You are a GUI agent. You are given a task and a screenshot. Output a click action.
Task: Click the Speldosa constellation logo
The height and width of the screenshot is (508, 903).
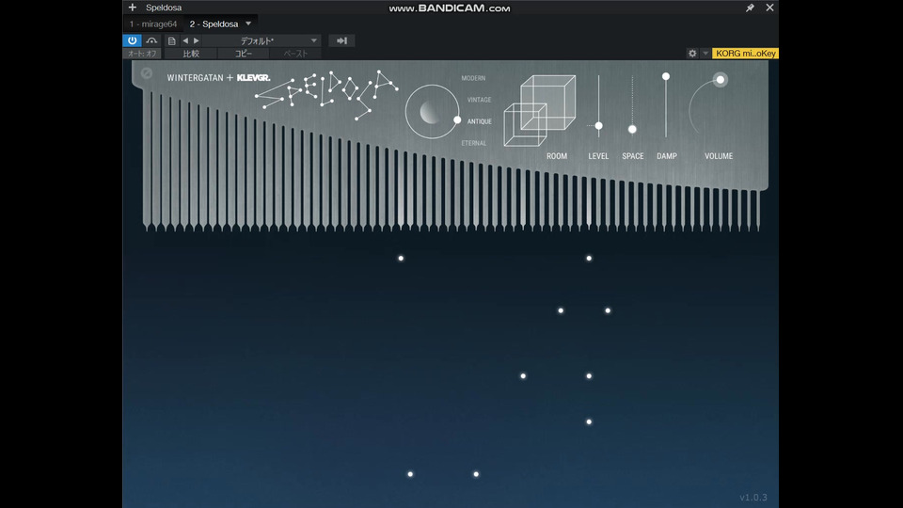coord(326,94)
